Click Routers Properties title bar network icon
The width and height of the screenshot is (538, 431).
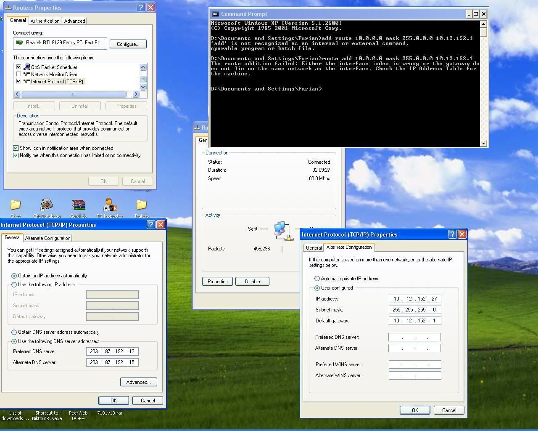[x=8, y=8]
